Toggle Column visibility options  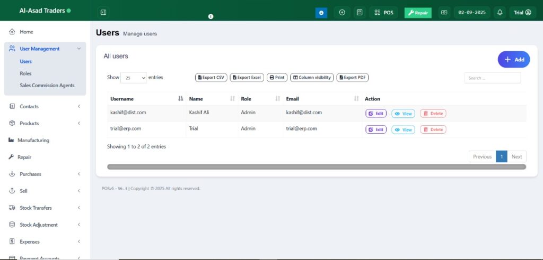tap(312, 78)
